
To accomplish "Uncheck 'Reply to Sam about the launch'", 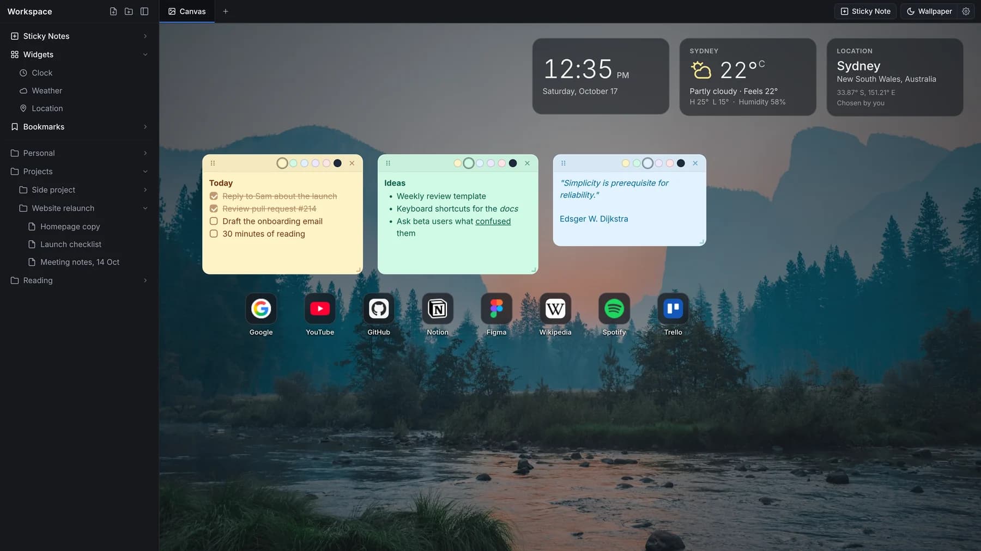I will coord(214,196).
